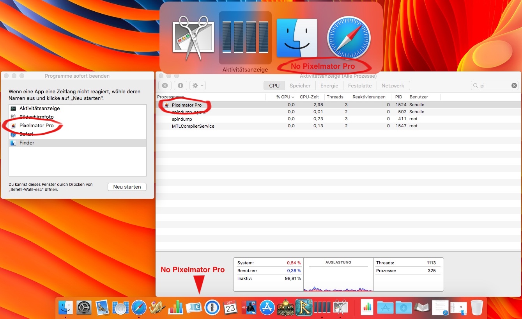The image size is (522, 319).
Task: Switch to the Festplatte tab
Action: (x=360, y=86)
